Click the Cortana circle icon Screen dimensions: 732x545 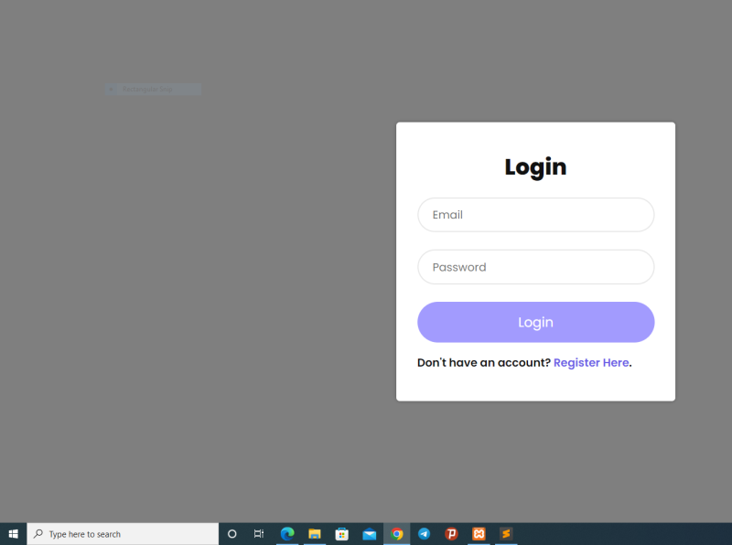pos(231,533)
